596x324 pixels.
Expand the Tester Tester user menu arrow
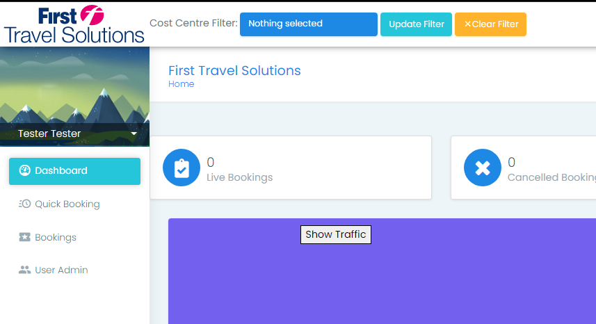click(x=134, y=133)
